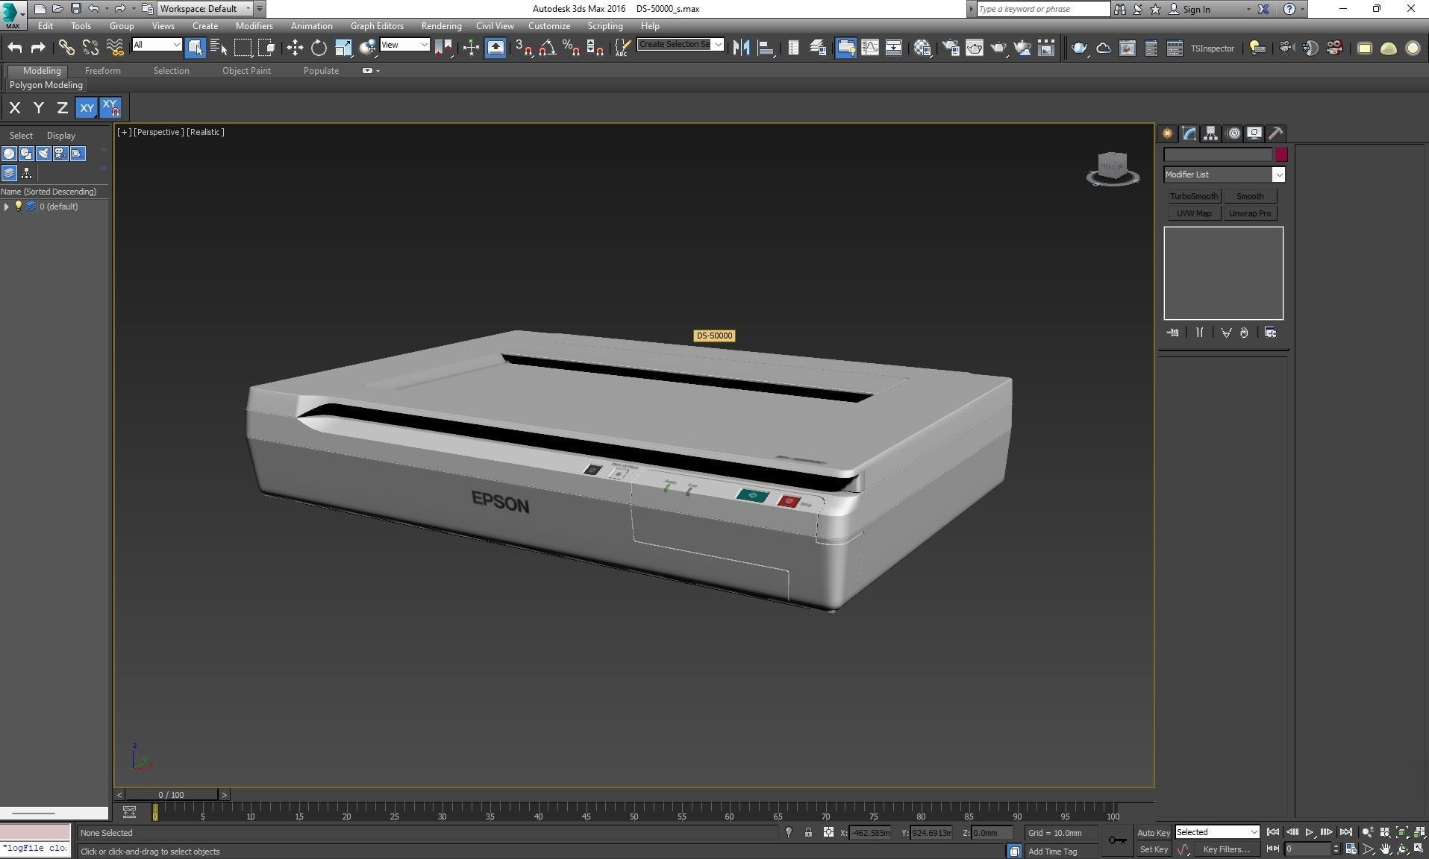Toggle Keyboard Shortcut Override

(495, 48)
